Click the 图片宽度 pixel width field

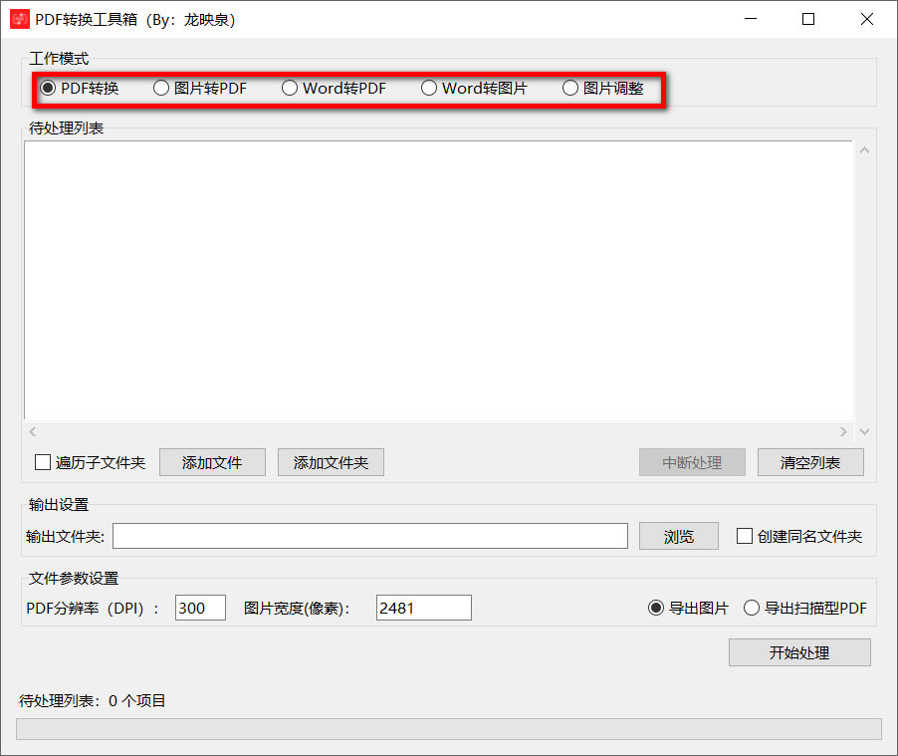pos(422,607)
